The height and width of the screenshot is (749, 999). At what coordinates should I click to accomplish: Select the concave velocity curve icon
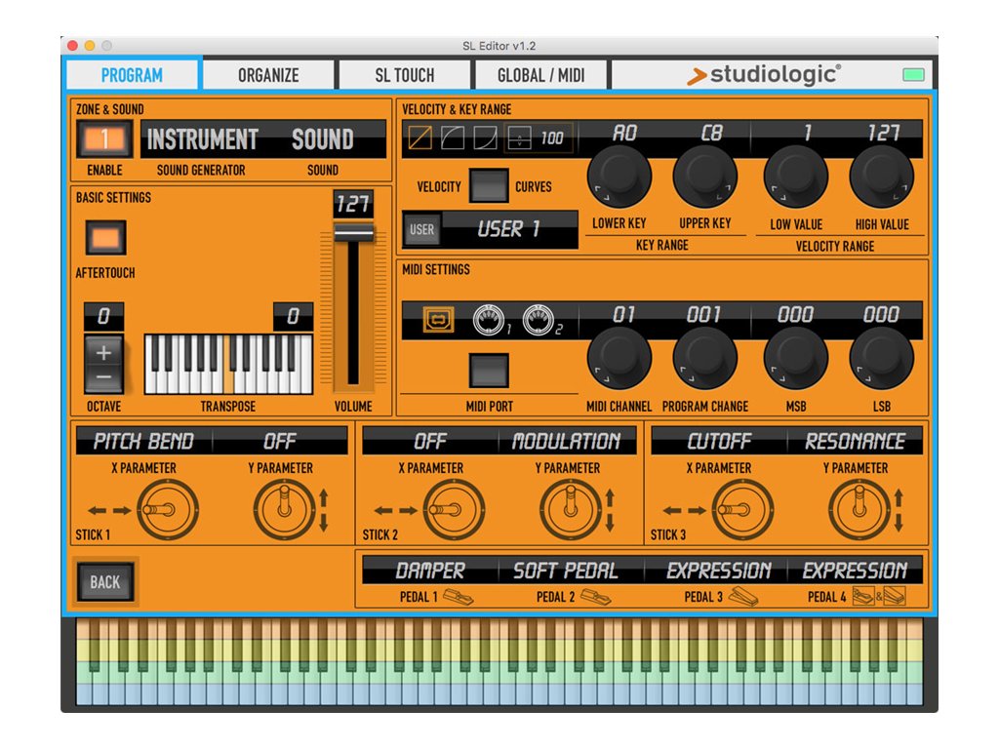click(485, 138)
